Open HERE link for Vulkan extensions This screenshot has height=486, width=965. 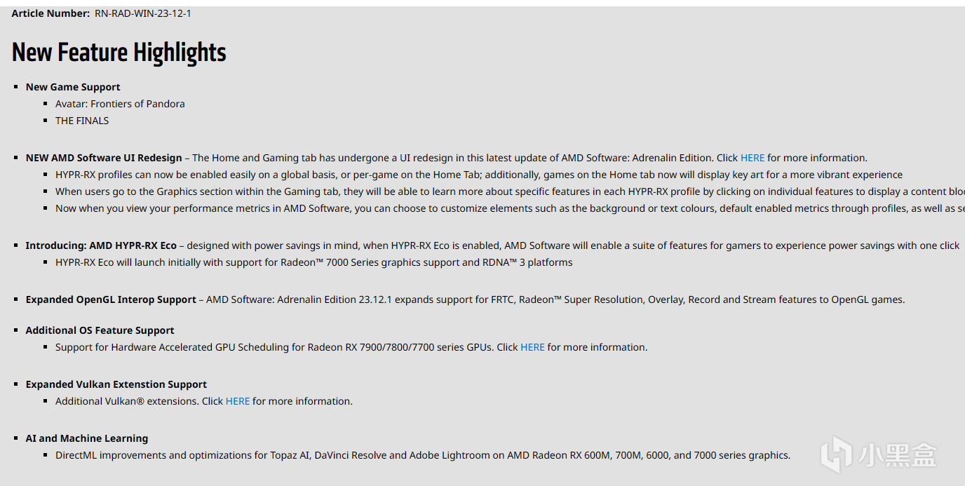pos(238,401)
